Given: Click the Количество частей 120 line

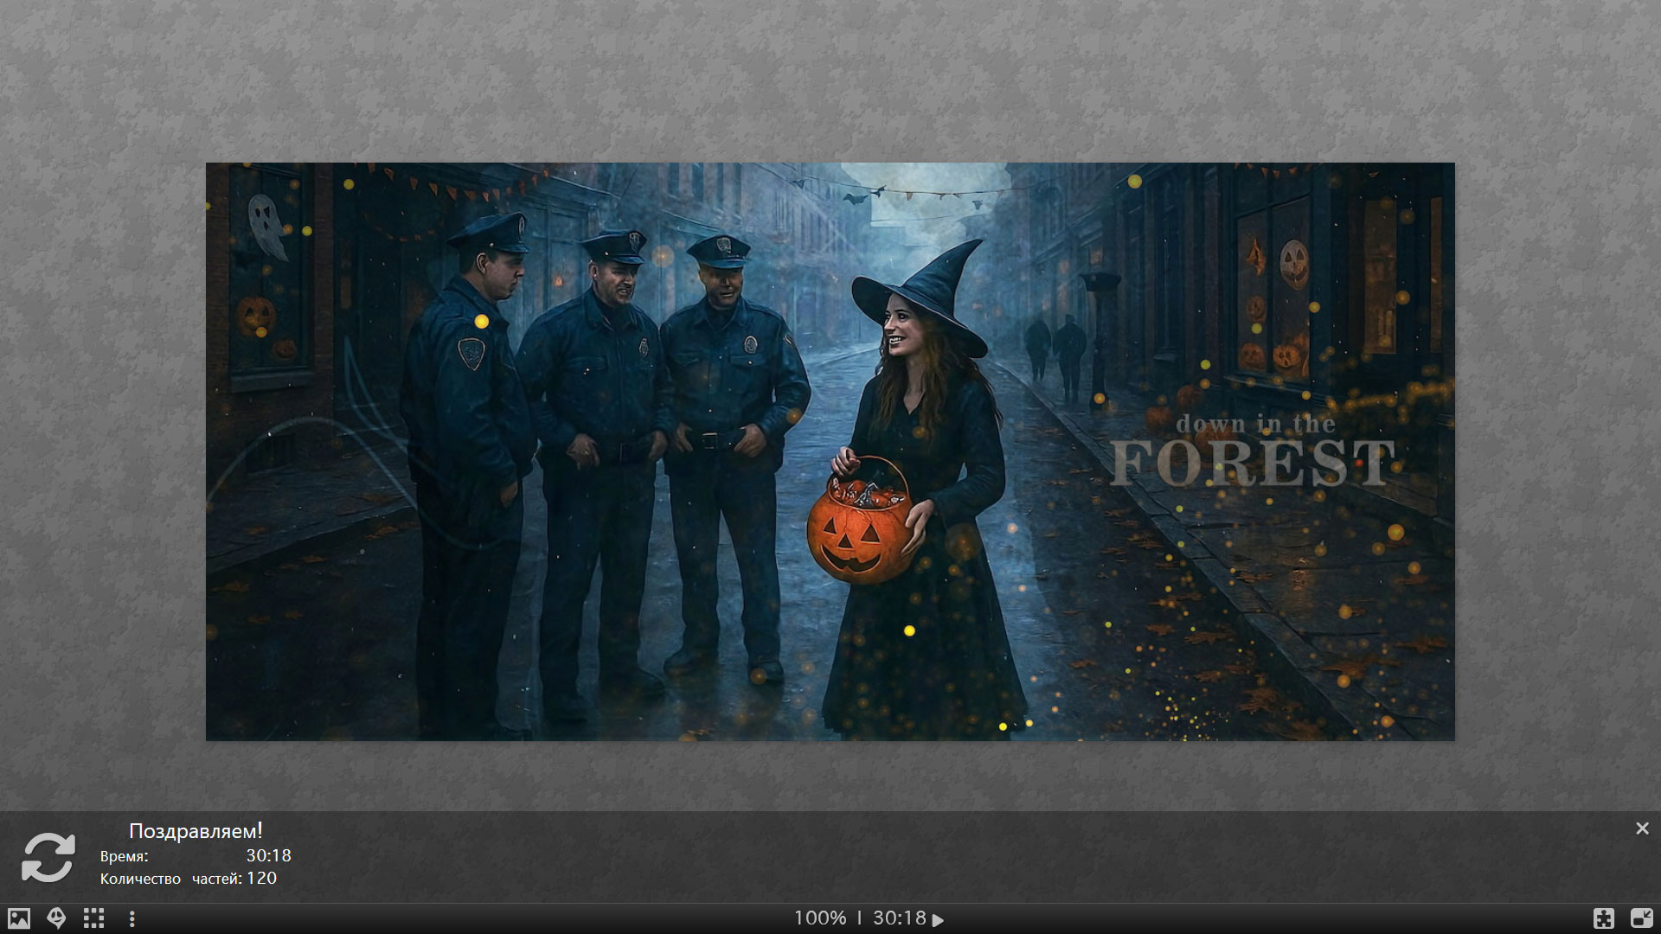Looking at the screenshot, I should coord(189,879).
